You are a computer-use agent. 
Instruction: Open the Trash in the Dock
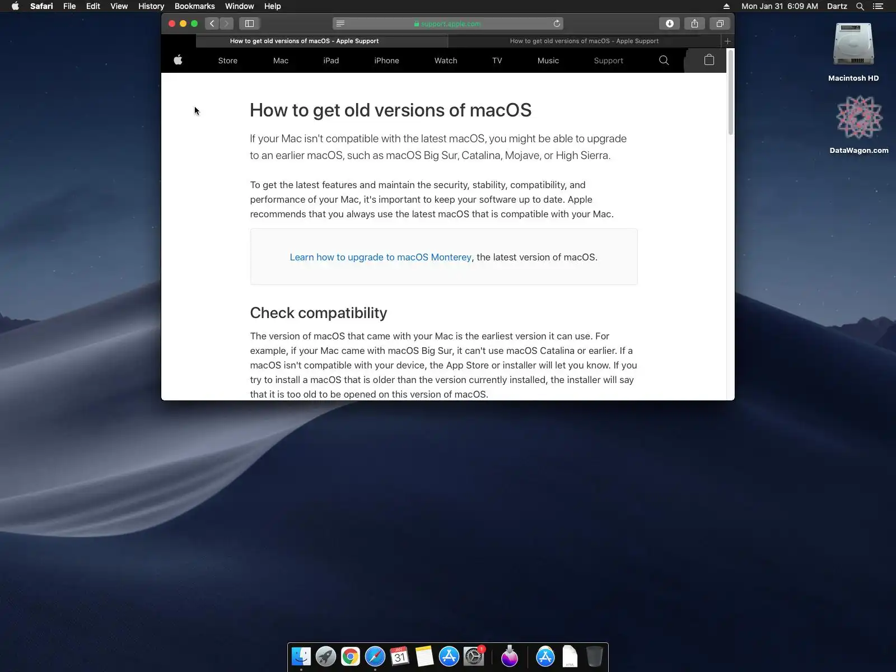[x=595, y=656]
